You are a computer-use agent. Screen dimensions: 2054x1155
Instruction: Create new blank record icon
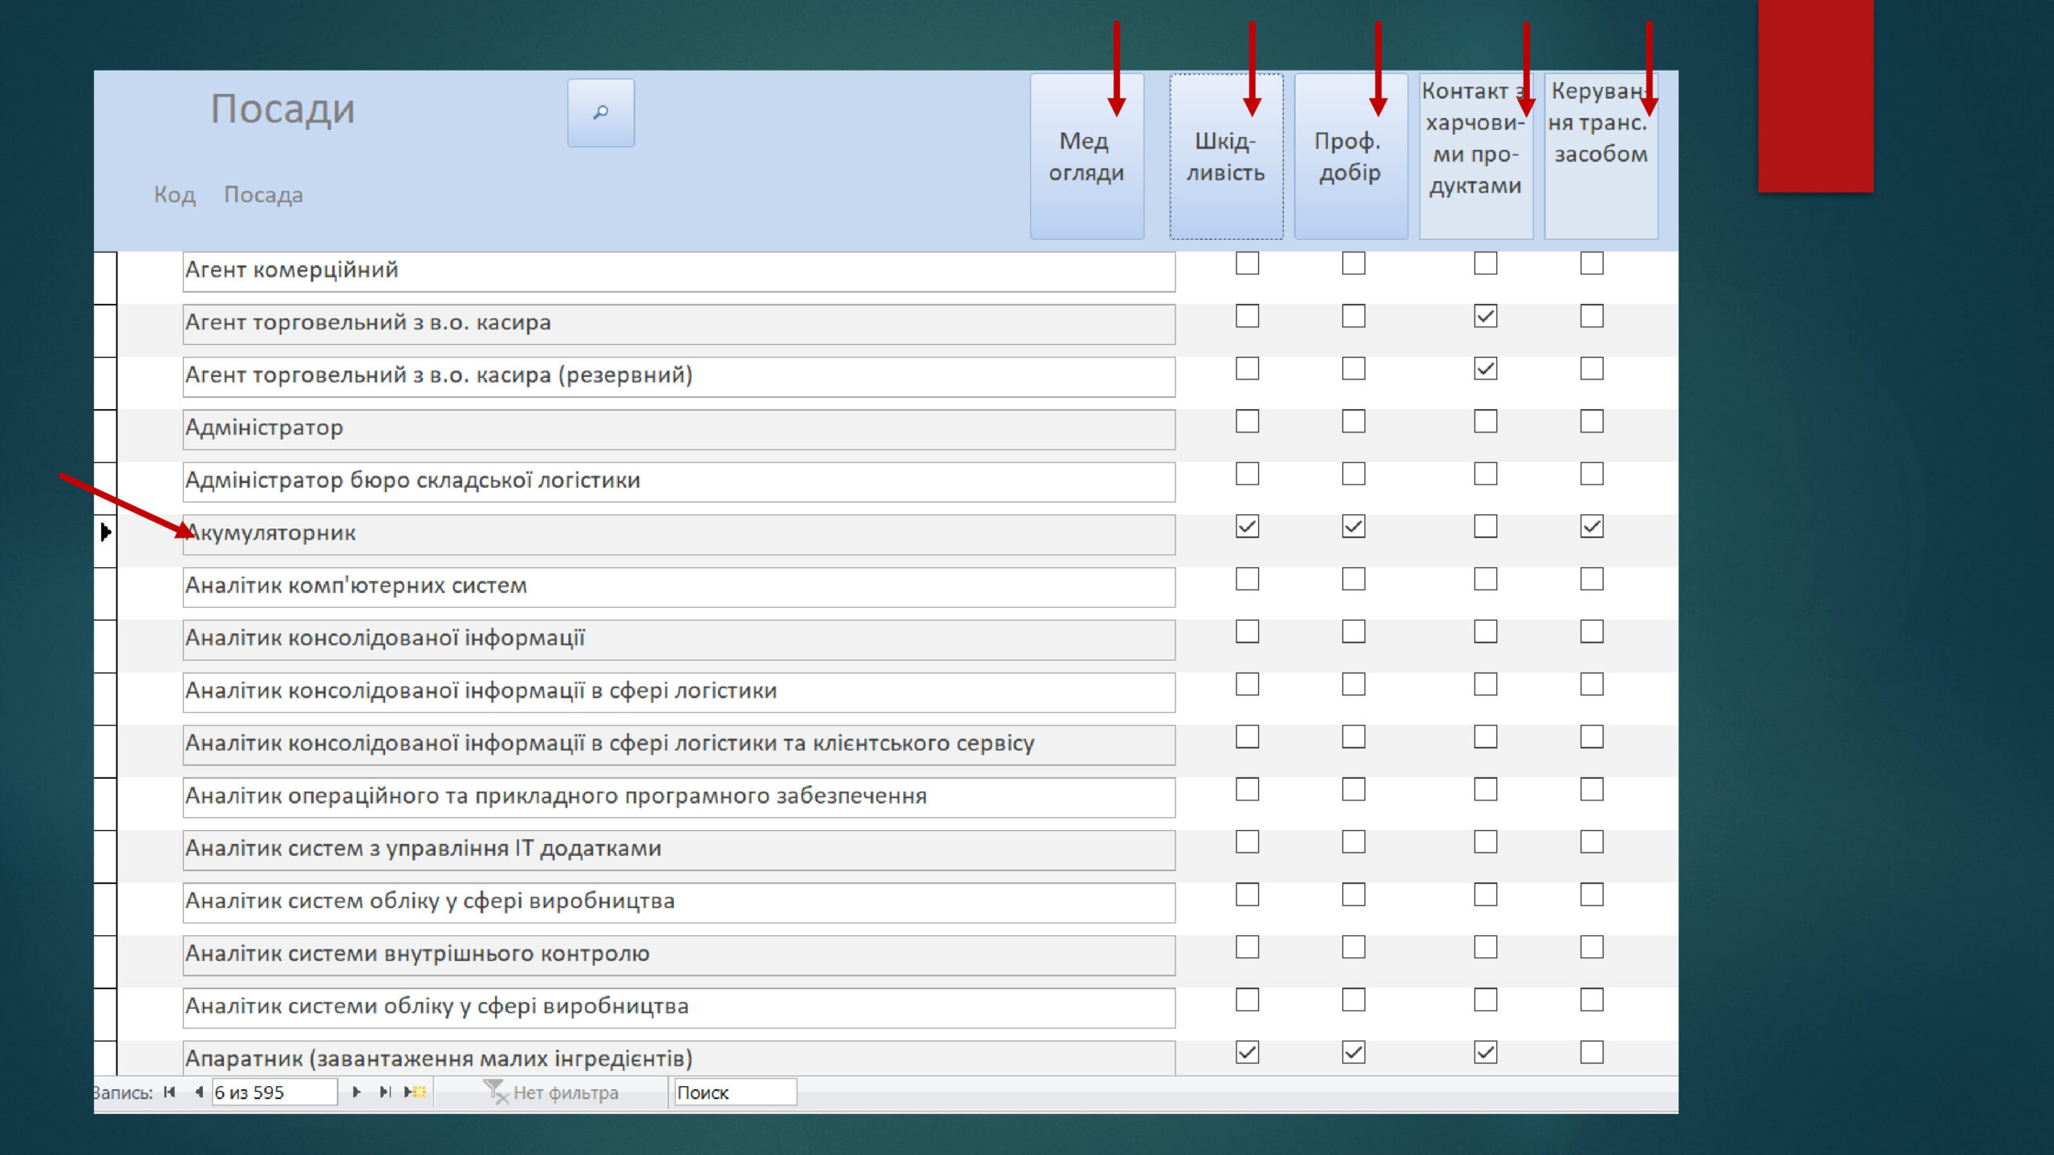coord(415,1092)
